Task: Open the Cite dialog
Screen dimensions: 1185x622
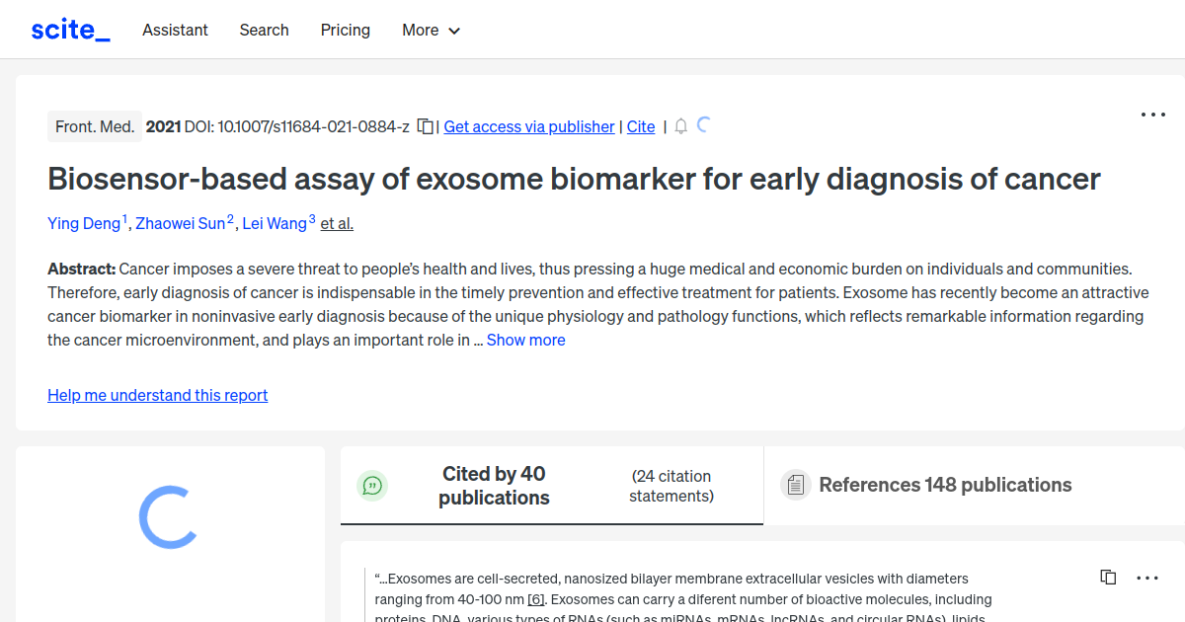Action: [640, 126]
